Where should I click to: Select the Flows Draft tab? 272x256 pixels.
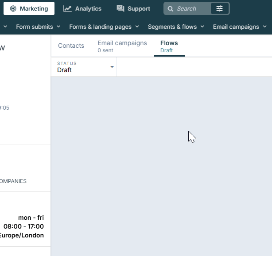pyautogui.click(x=169, y=46)
